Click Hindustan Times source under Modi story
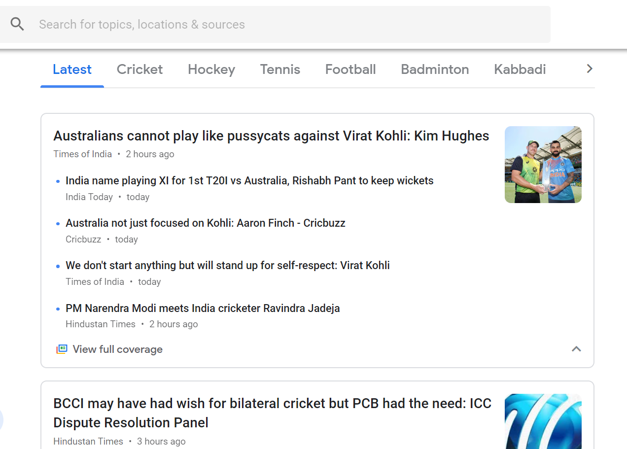This screenshot has width=627, height=449. pos(101,324)
